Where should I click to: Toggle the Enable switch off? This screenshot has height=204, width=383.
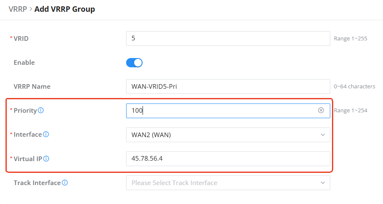pyautogui.click(x=134, y=63)
